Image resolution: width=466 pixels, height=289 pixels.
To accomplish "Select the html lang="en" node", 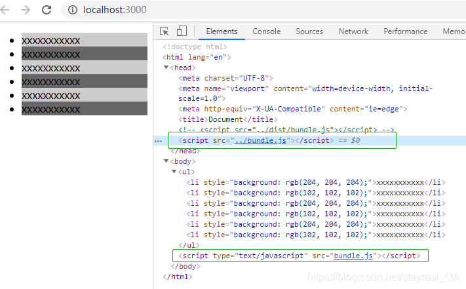I will tap(197, 57).
